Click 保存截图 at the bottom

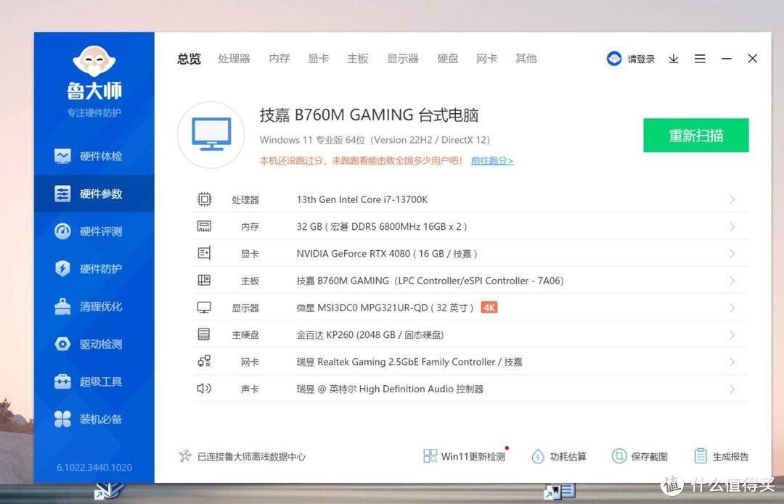coord(640,456)
